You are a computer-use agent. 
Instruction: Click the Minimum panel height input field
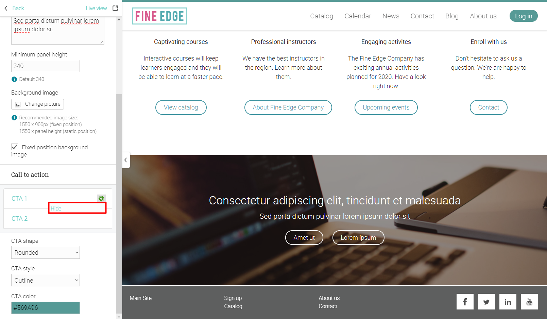click(46, 66)
